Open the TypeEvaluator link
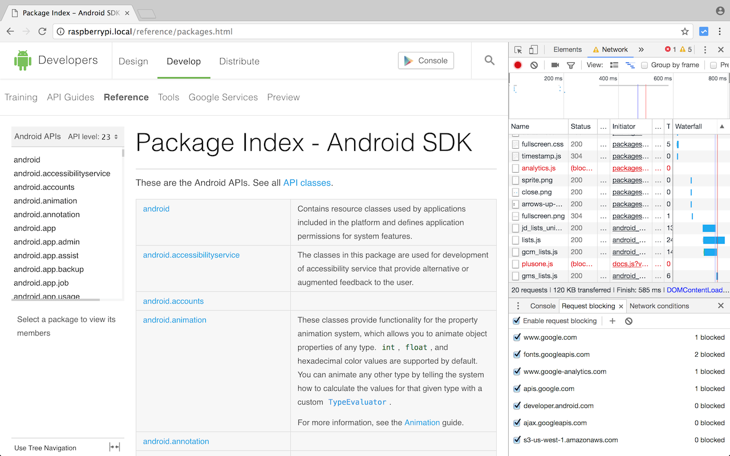 tap(357, 402)
